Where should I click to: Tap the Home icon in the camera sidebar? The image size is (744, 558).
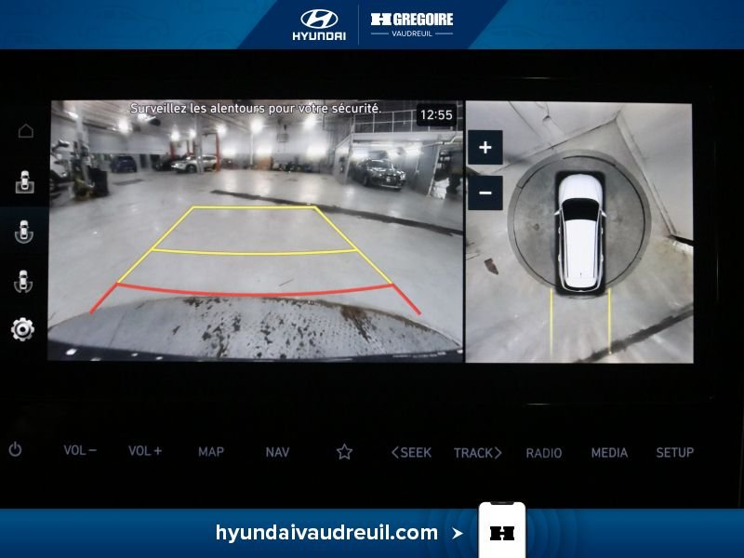click(x=26, y=130)
